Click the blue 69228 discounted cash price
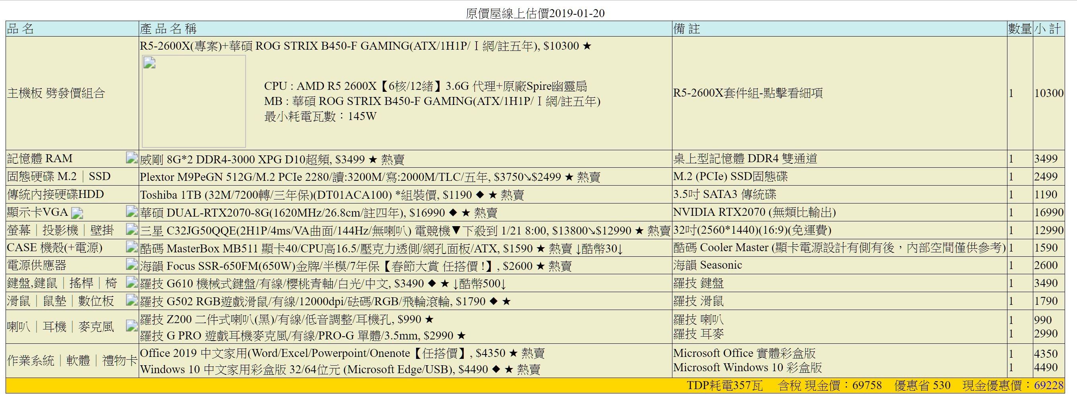The image size is (1077, 403). [x=1048, y=385]
